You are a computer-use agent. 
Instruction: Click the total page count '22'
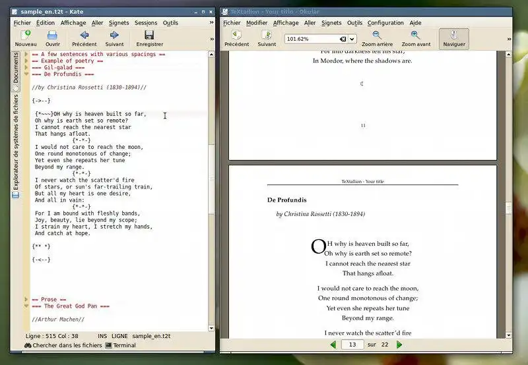(385, 345)
